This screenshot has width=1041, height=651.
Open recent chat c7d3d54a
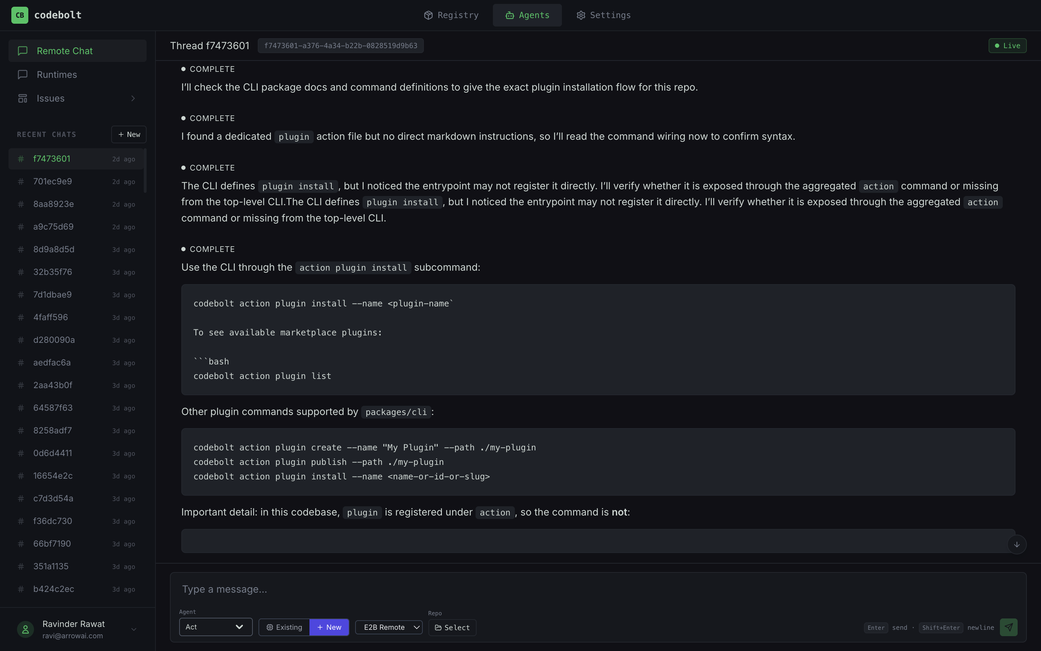click(x=76, y=499)
